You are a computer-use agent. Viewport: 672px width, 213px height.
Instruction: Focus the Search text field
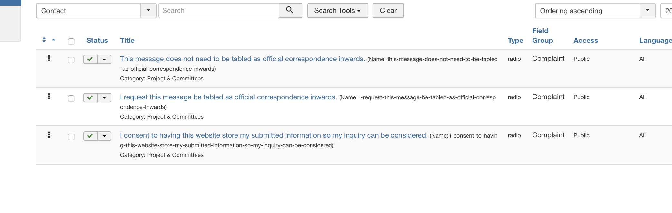(x=219, y=11)
